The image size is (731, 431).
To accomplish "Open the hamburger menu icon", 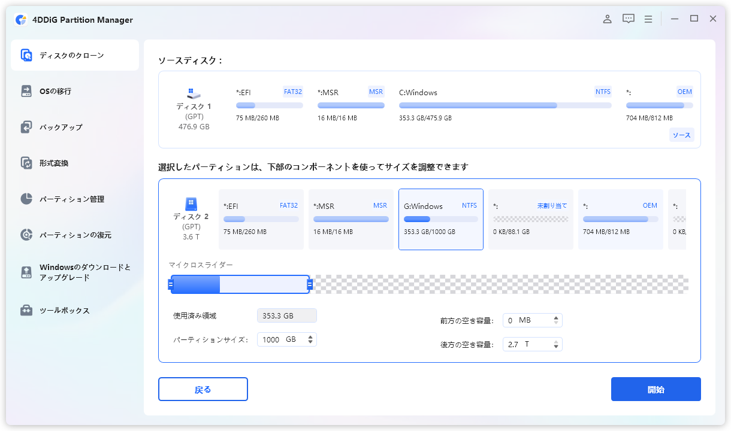I will (648, 19).
